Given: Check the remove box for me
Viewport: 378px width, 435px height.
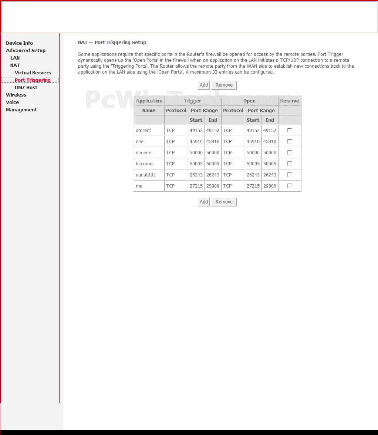Looking at the screenshot, I should (290, 186).
